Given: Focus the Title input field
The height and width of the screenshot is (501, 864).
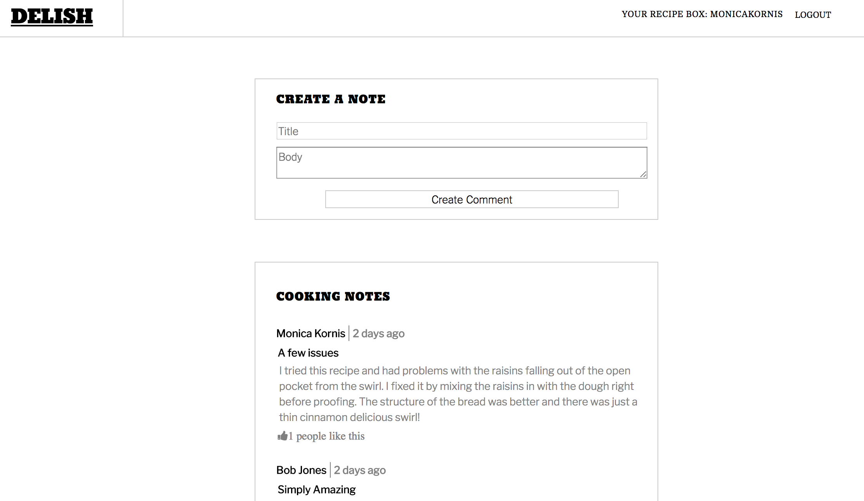Looking at the screenshot, I should point(461,131).
